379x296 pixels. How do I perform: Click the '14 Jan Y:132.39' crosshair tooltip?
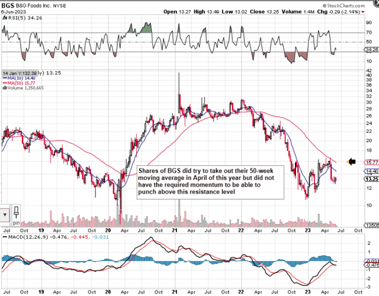click(x=20, y=73)
